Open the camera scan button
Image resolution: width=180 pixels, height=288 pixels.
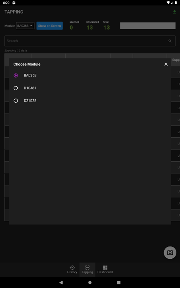click(170, 252)
